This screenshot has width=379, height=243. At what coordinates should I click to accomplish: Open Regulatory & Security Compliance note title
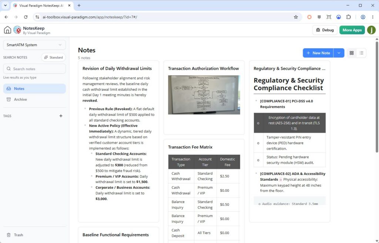(x=289, y=68)
